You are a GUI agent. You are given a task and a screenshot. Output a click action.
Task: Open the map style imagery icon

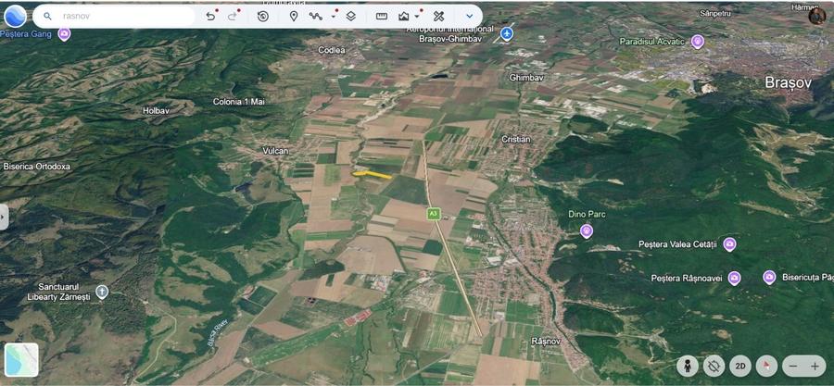(x=404, y=17)
